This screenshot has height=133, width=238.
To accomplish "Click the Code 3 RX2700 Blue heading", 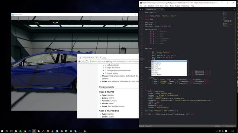I will pos(109,111).
